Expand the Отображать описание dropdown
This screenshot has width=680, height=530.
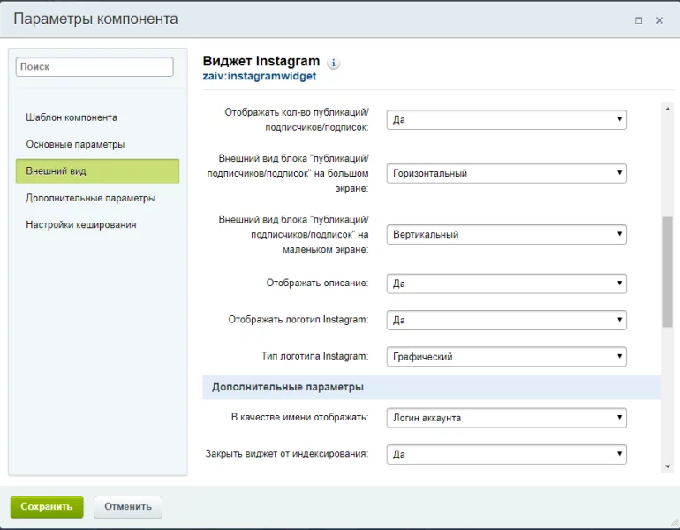[x=506, y=284]
